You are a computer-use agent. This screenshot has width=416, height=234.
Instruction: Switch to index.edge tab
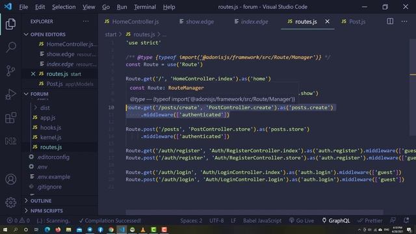click(x=252, y=21)
